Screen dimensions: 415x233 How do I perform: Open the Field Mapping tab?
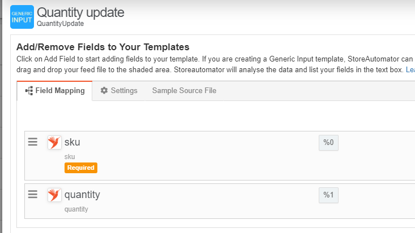point(54,91)
